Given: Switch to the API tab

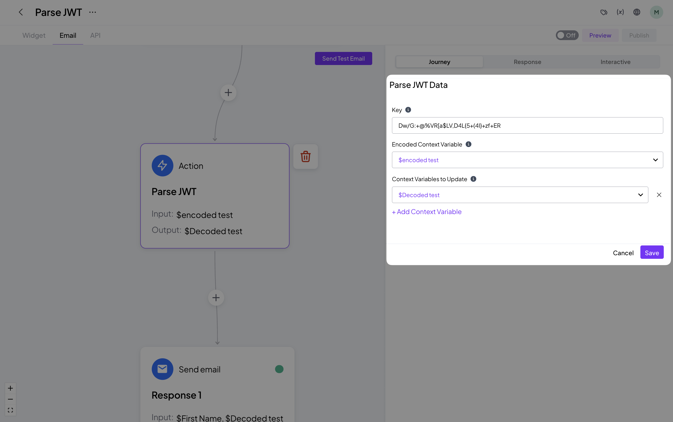Looking at the screenshot, I should click(95, 35).
